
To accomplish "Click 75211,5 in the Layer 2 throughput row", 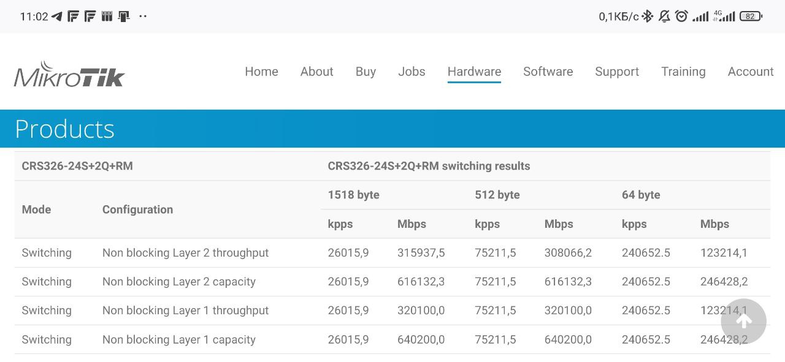I will (x=496, y=253).
